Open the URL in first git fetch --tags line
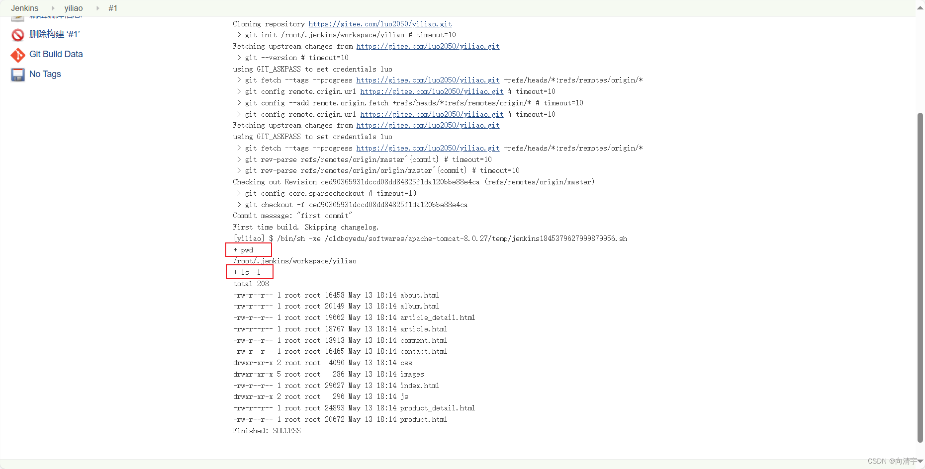 [428, 80]
